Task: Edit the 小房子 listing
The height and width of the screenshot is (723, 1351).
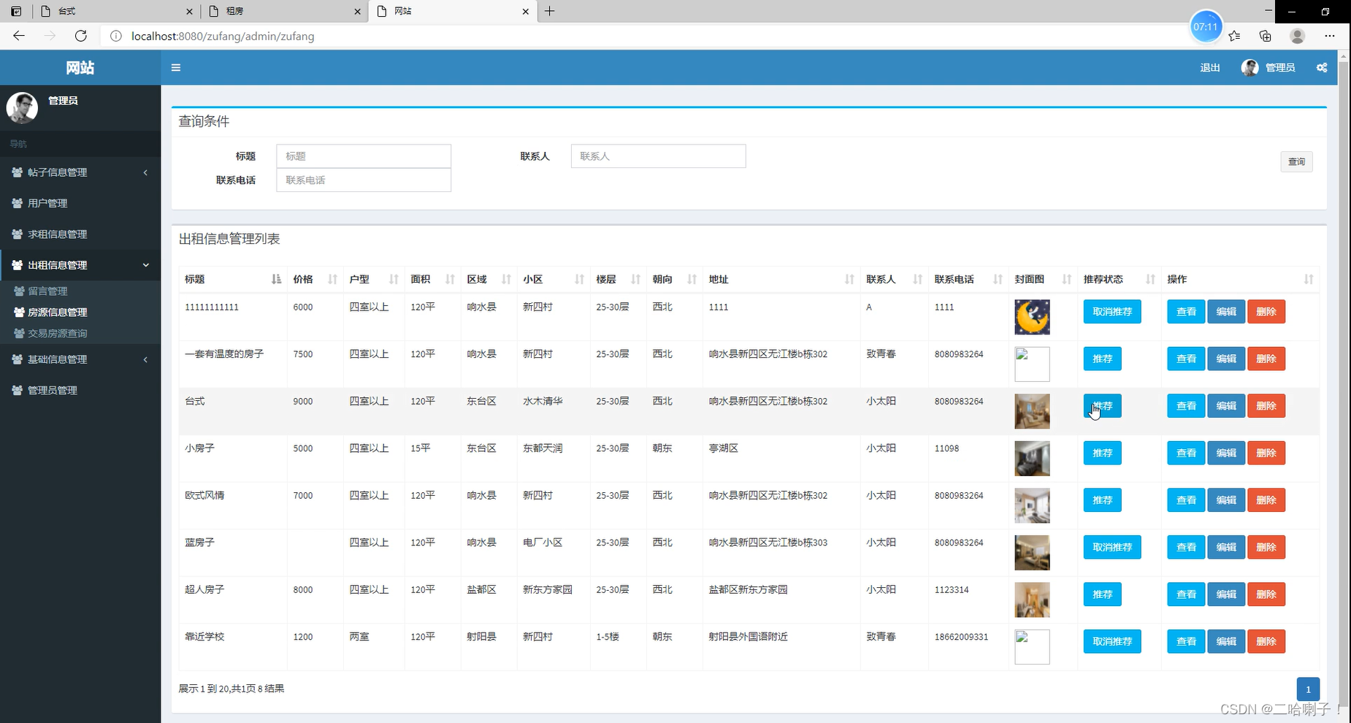Action: 1226,454
